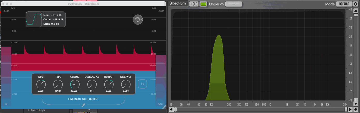Viewport: 360px width, 113px height.
Task: Open the Underlay dropdown
Action: click(234, 4)
